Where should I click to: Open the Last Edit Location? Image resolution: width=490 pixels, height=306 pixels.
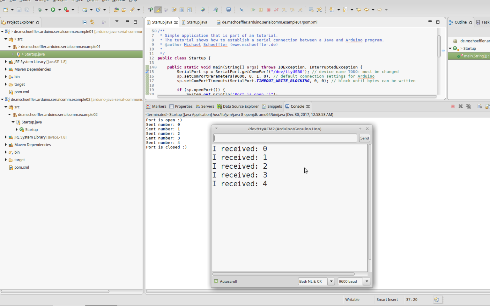pos(358,10)
